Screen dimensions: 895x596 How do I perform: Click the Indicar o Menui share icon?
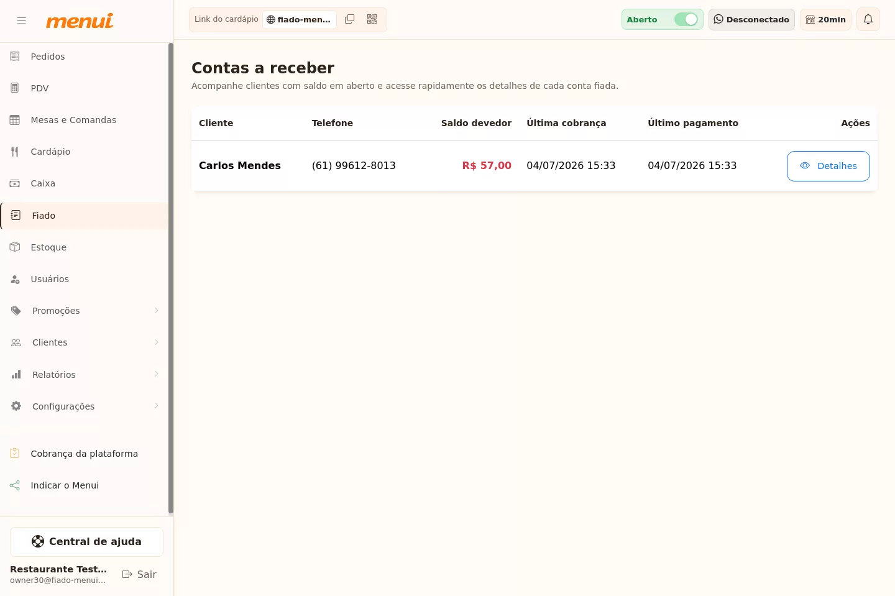pos(15,485)
